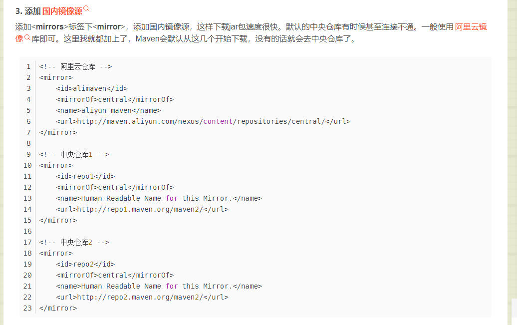Viewport: 517px width, 325px height.
Task: Open the 国内镜像源 heading link
Action: 62,11
